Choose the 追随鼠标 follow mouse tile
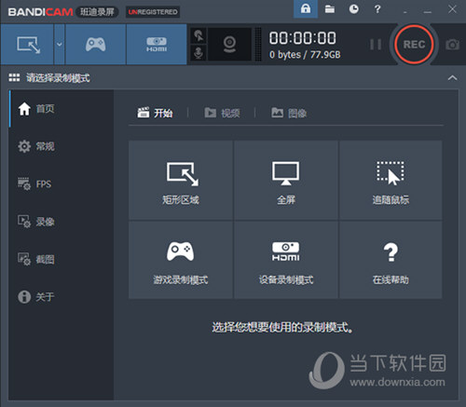The image size is (466, 407). 391,180
